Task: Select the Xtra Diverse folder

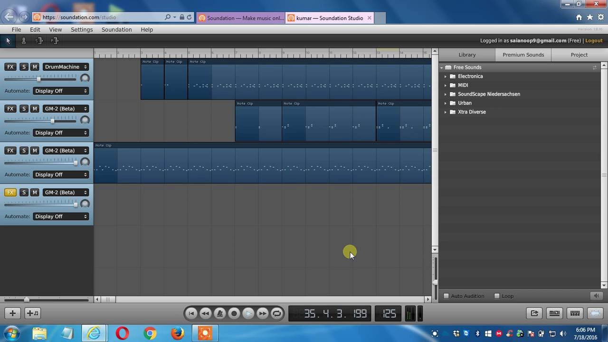Action: pyautogui.click(x=472, y=112)
